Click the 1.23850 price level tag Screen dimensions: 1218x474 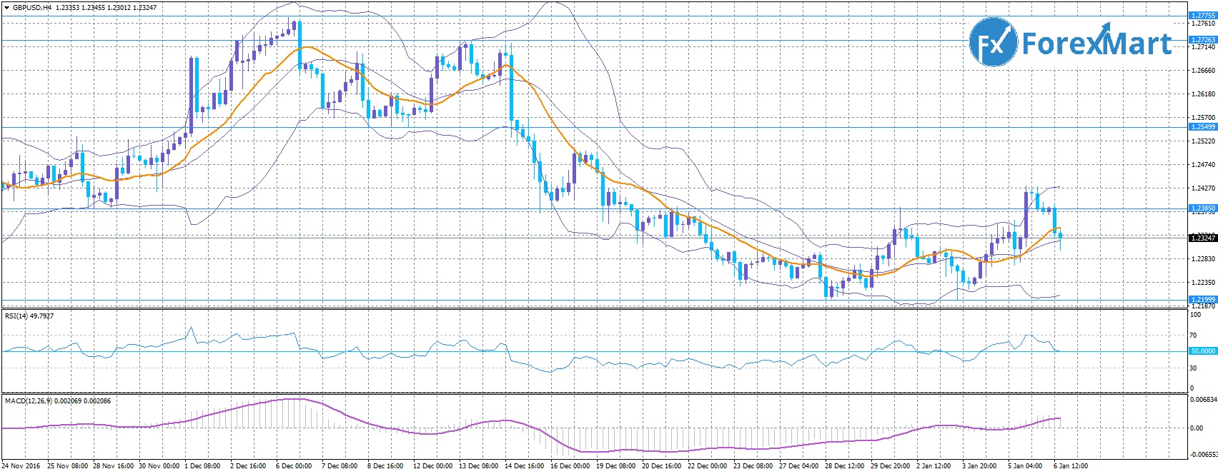1202,208
